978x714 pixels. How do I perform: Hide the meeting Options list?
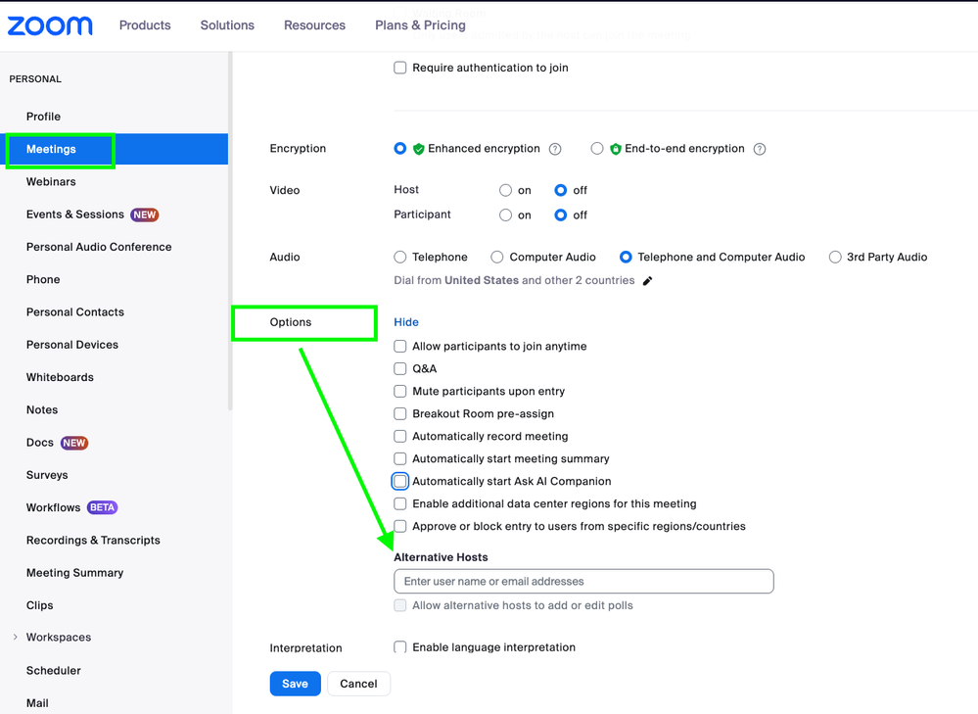[x=406, y=322]
